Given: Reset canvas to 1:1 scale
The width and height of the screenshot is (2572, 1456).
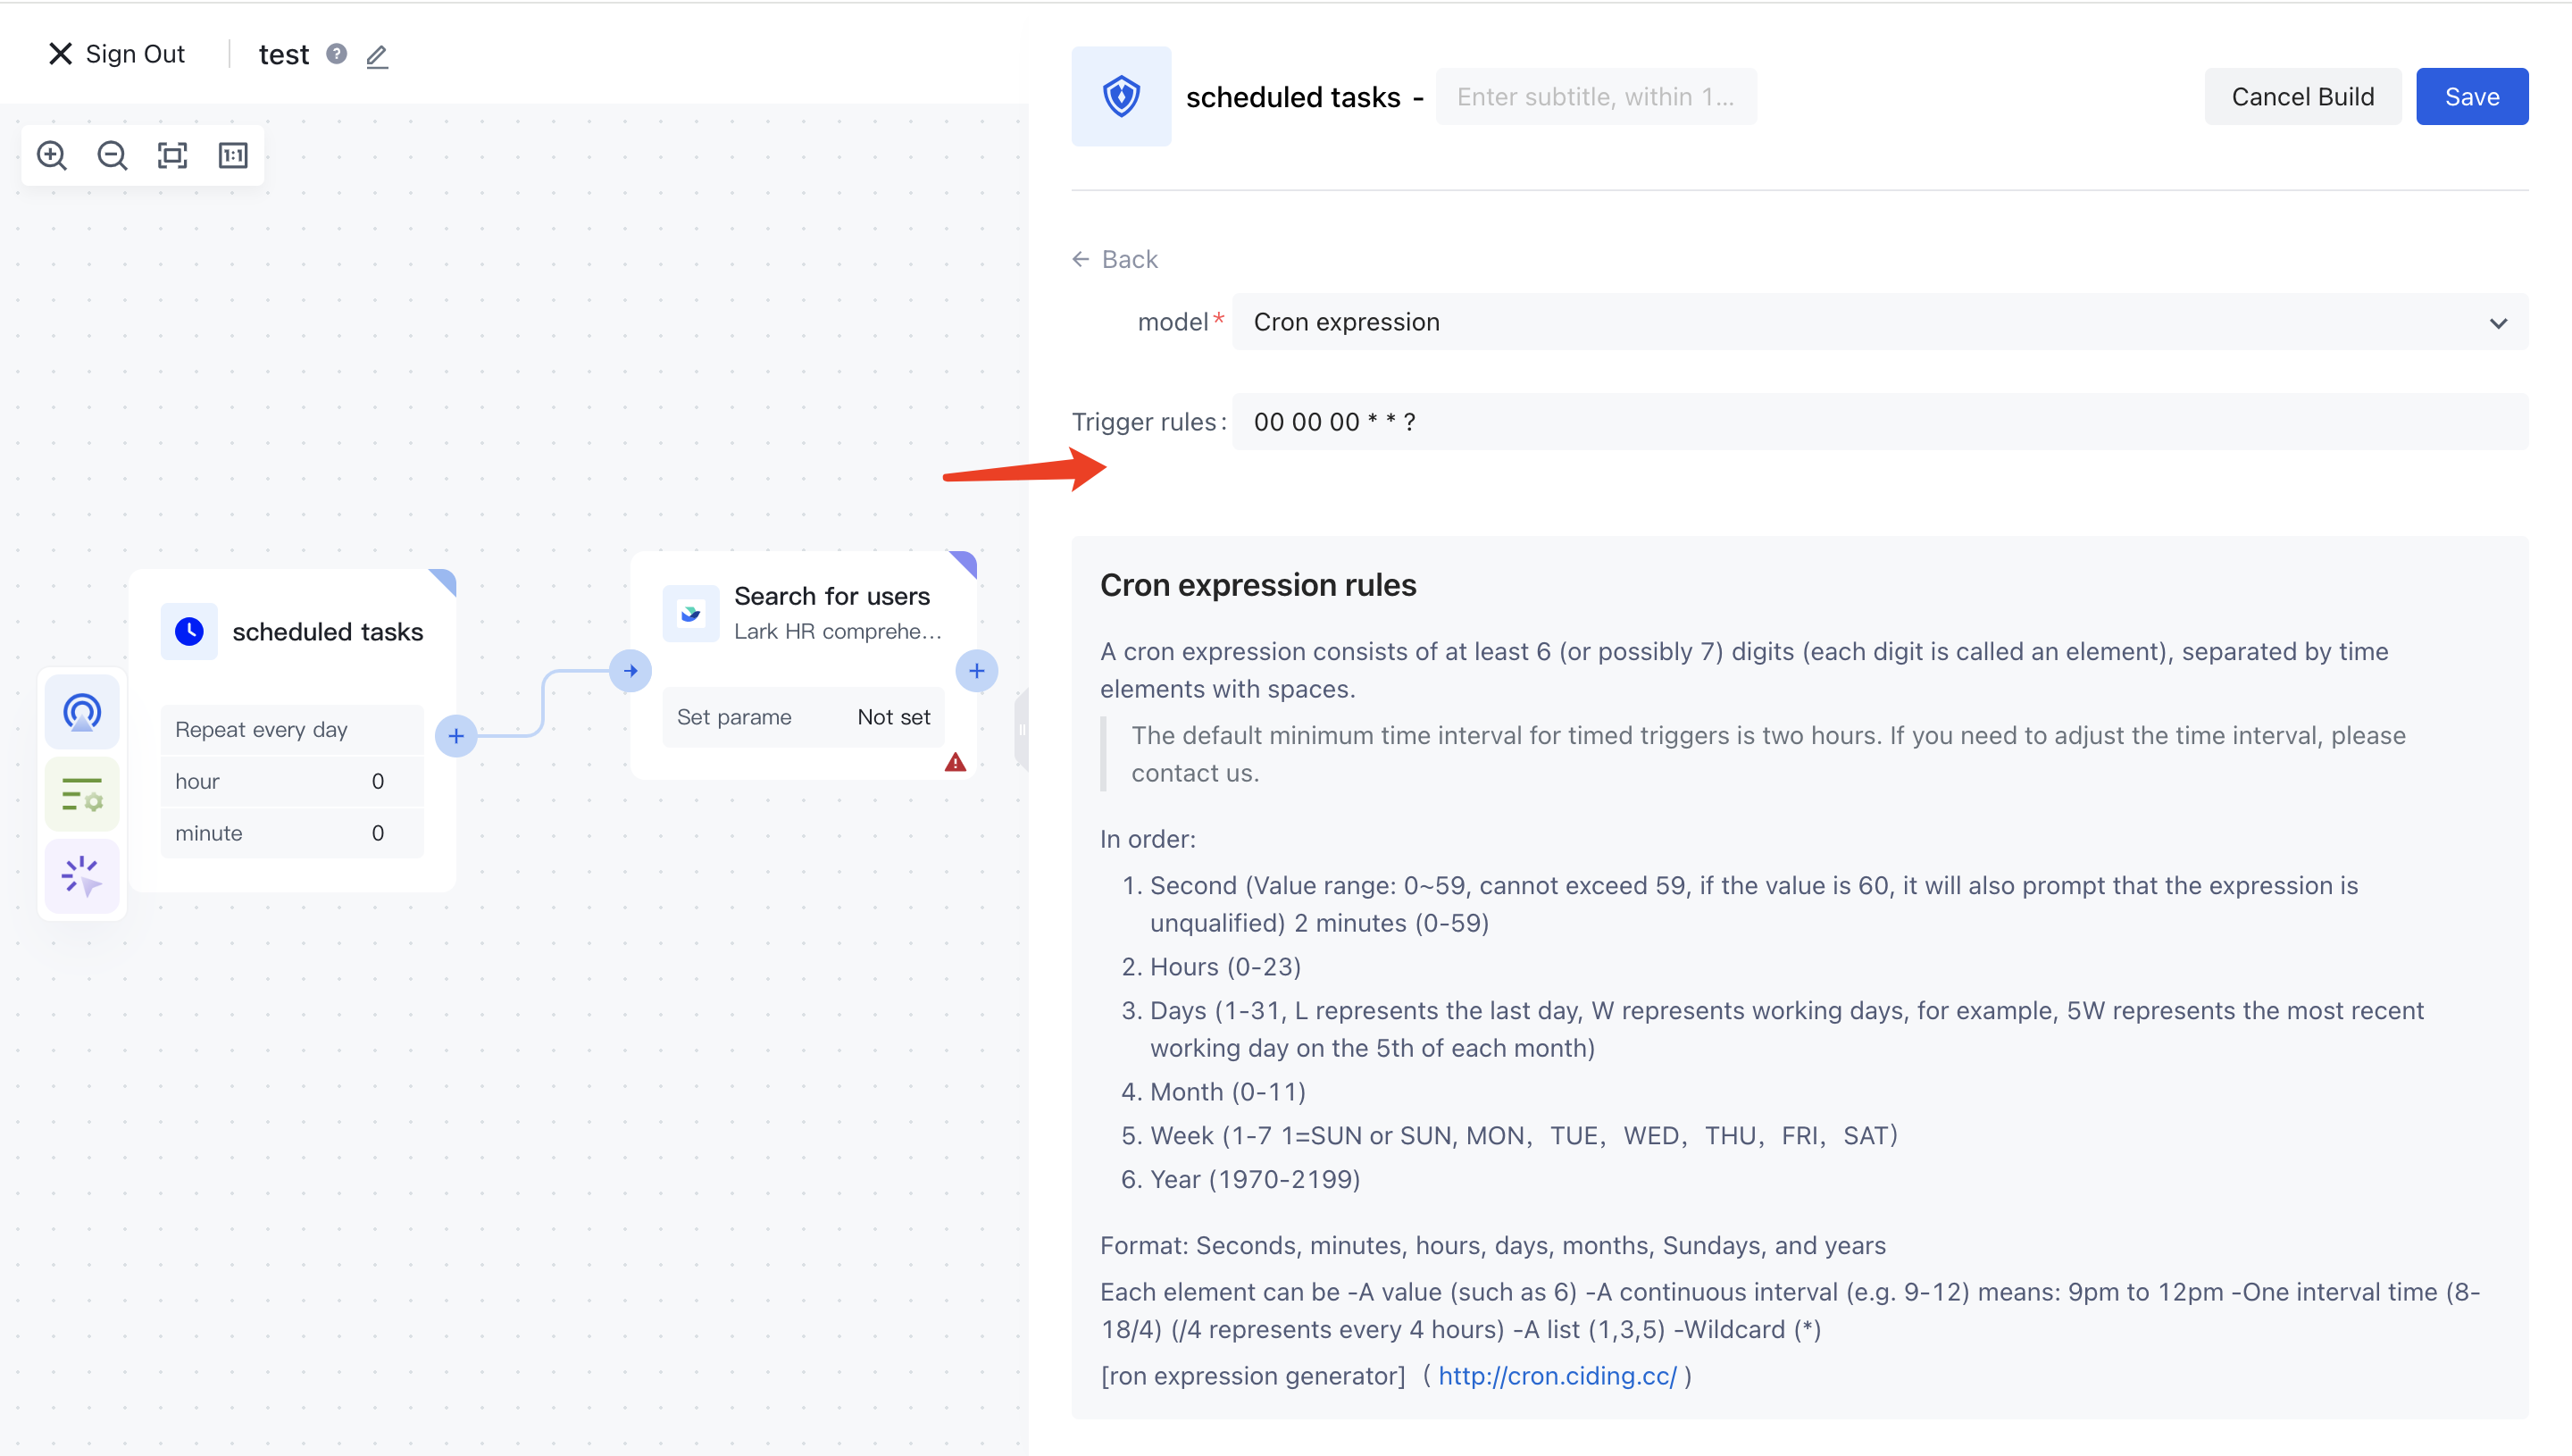Looking at the screenshot, I should pos(233,155).
